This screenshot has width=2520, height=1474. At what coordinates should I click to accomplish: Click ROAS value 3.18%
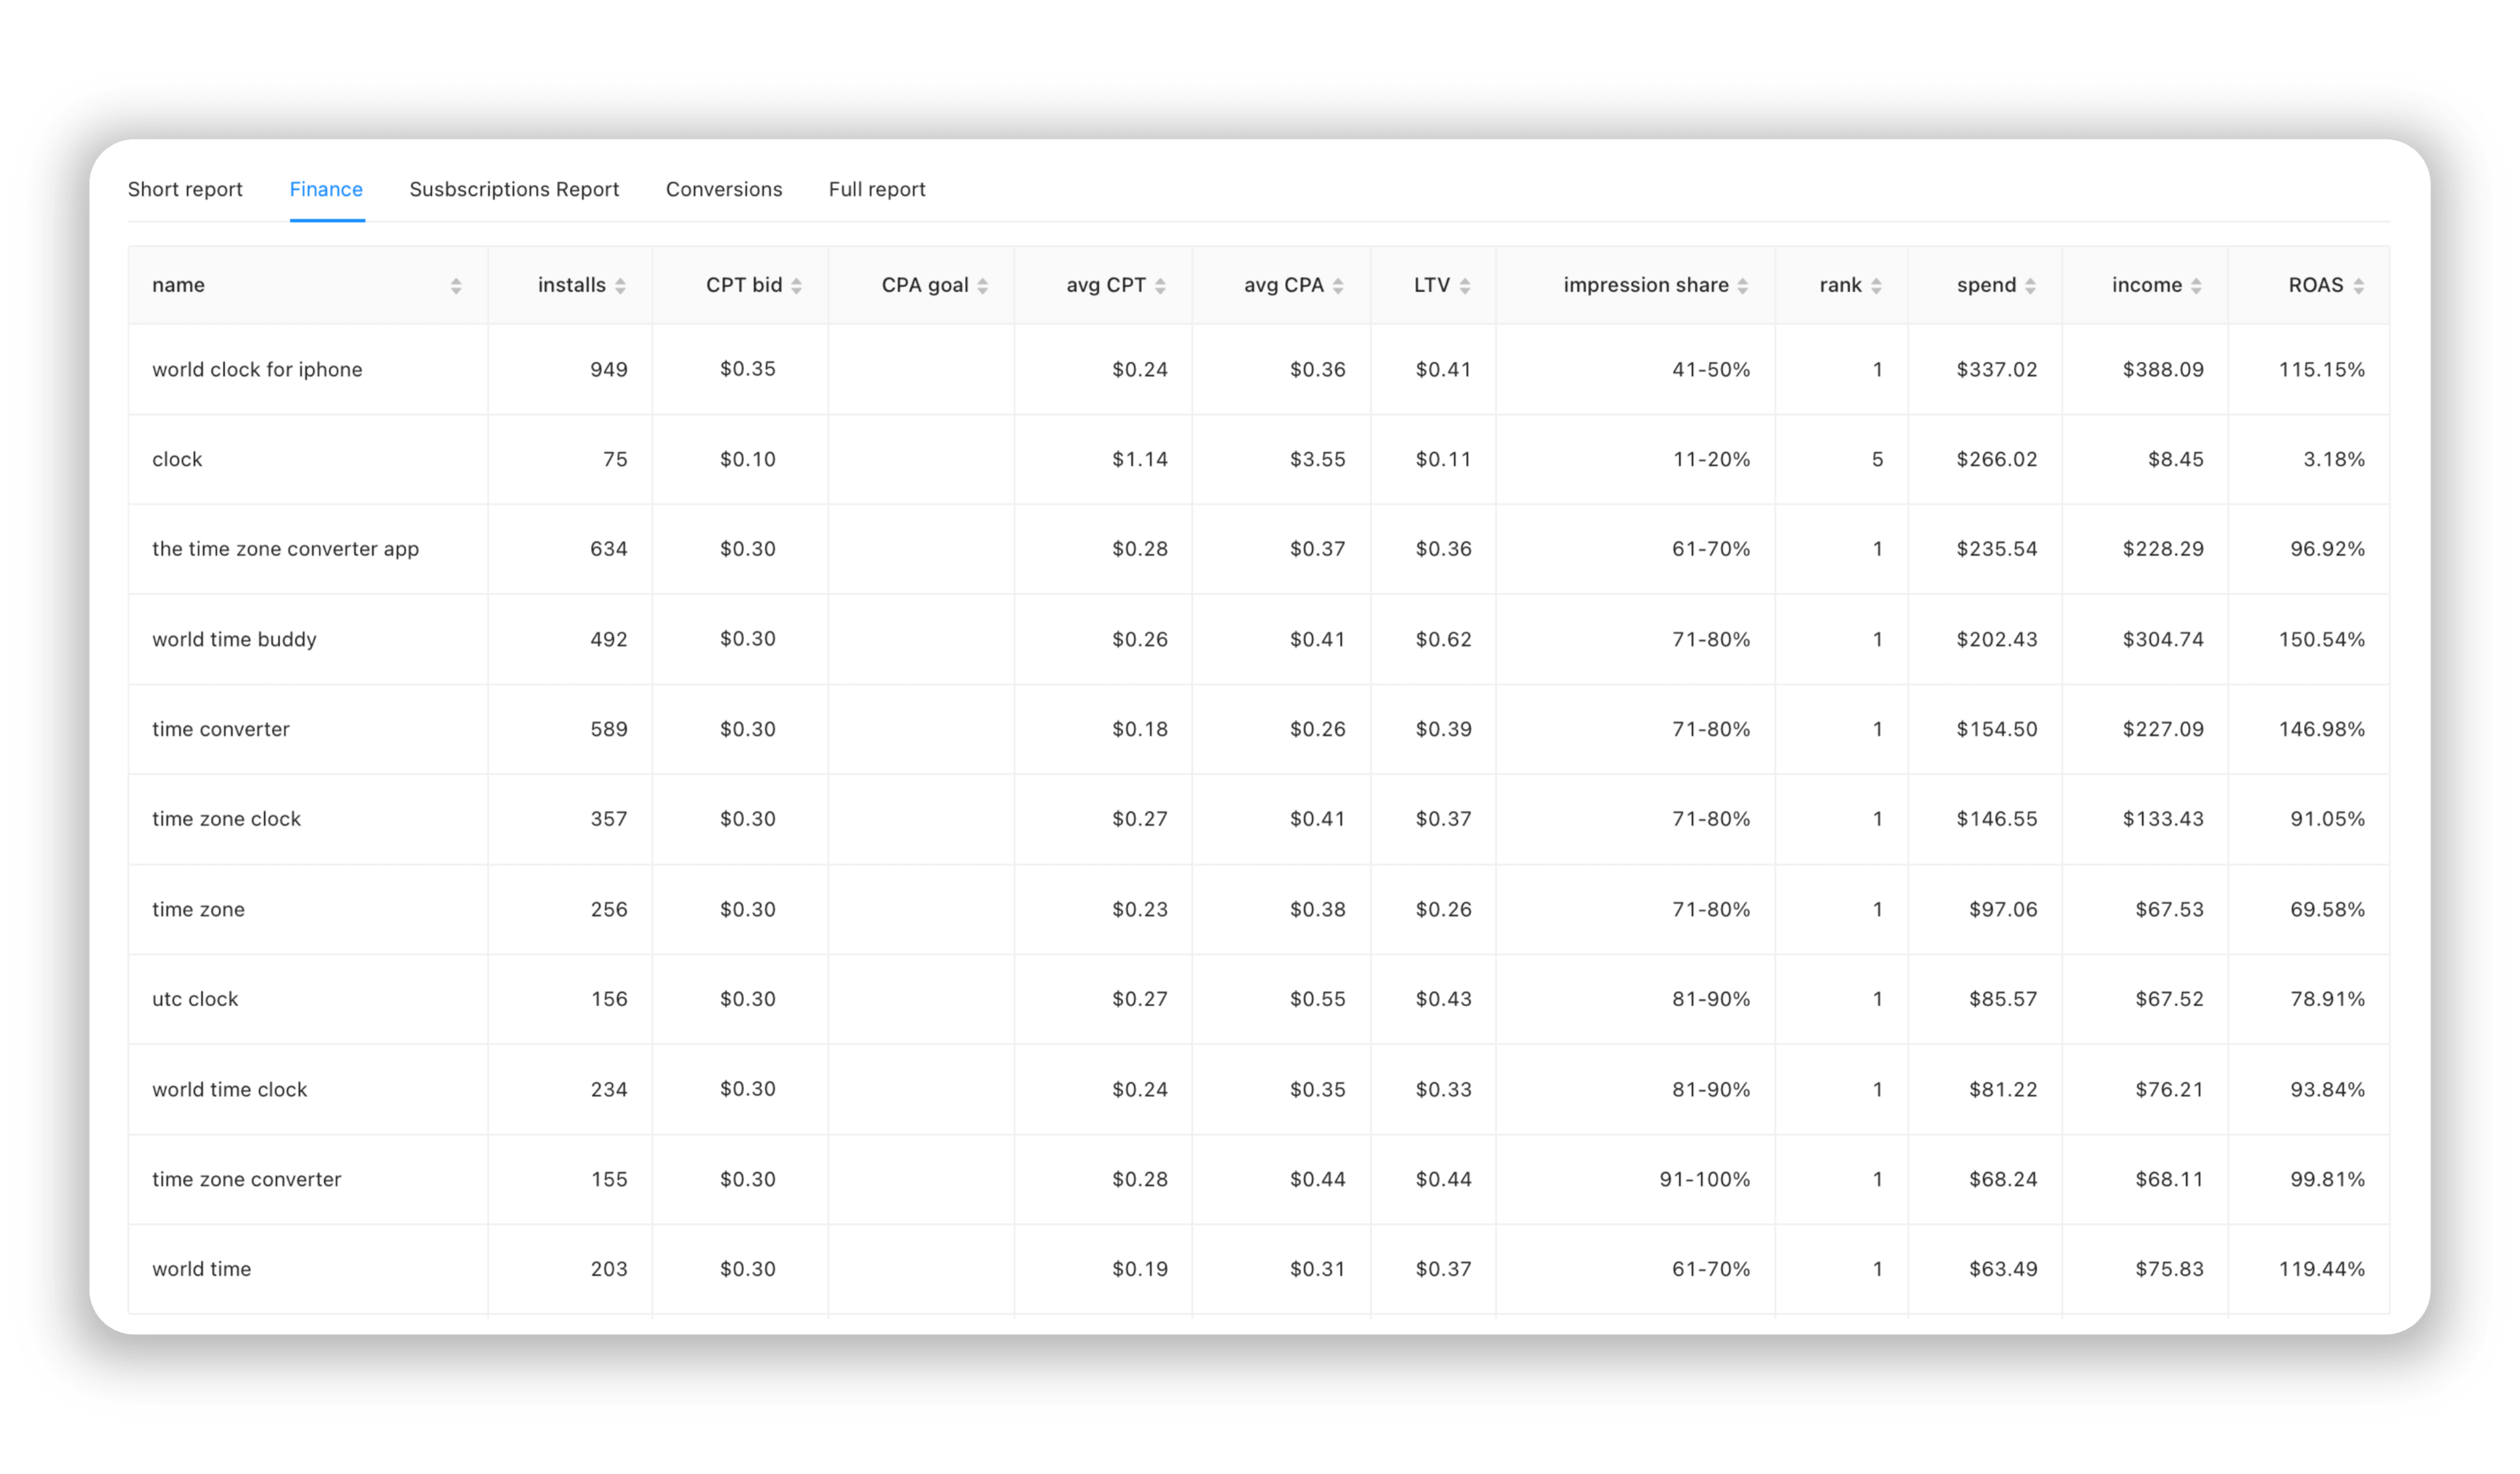(2334, 459)
